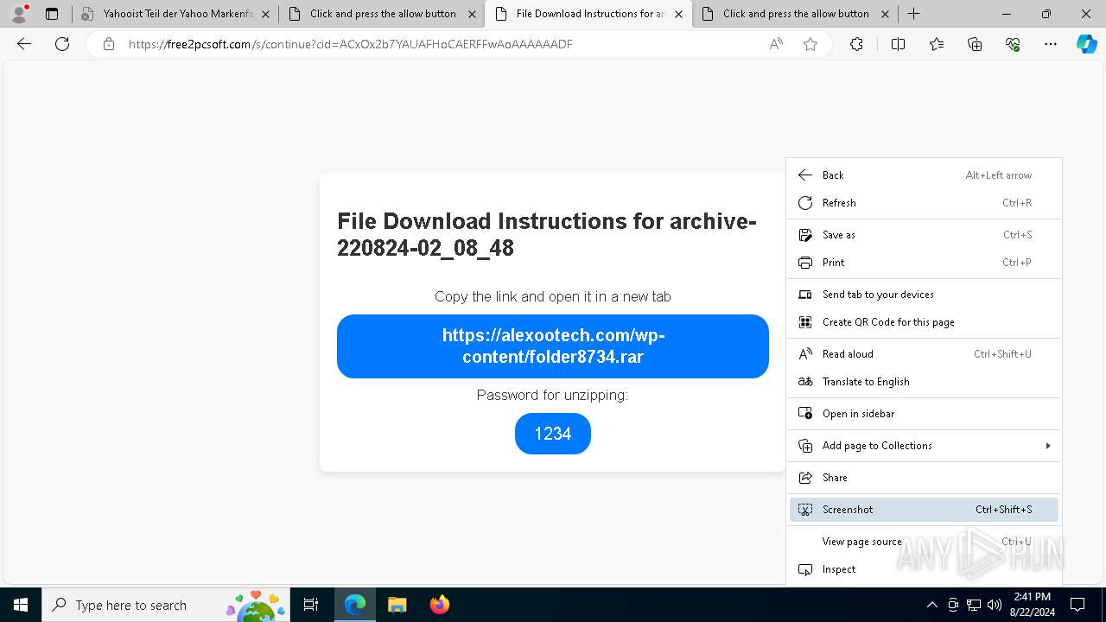1106x622 pixels.
Task: Select Translate to English
Action: [924, 382]
